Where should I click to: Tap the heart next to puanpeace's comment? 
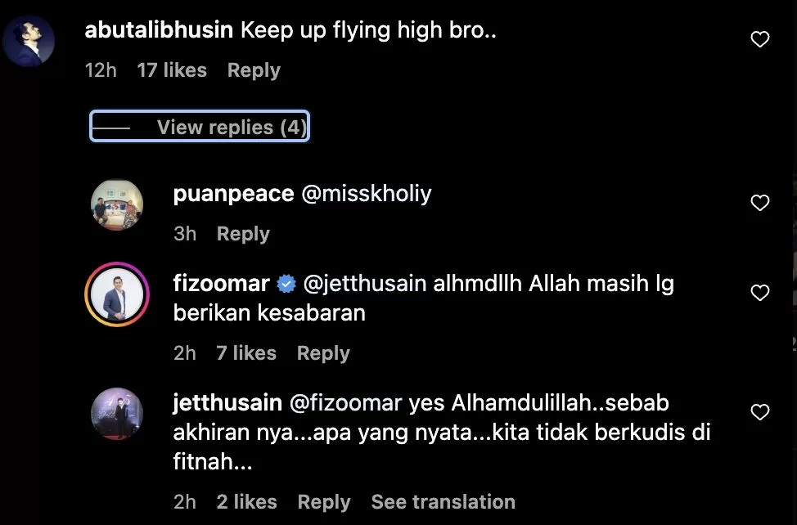click(760, 203)
